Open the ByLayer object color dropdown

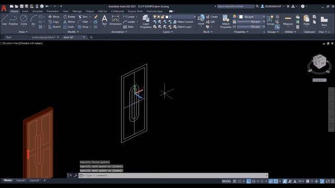pos(252,17)
